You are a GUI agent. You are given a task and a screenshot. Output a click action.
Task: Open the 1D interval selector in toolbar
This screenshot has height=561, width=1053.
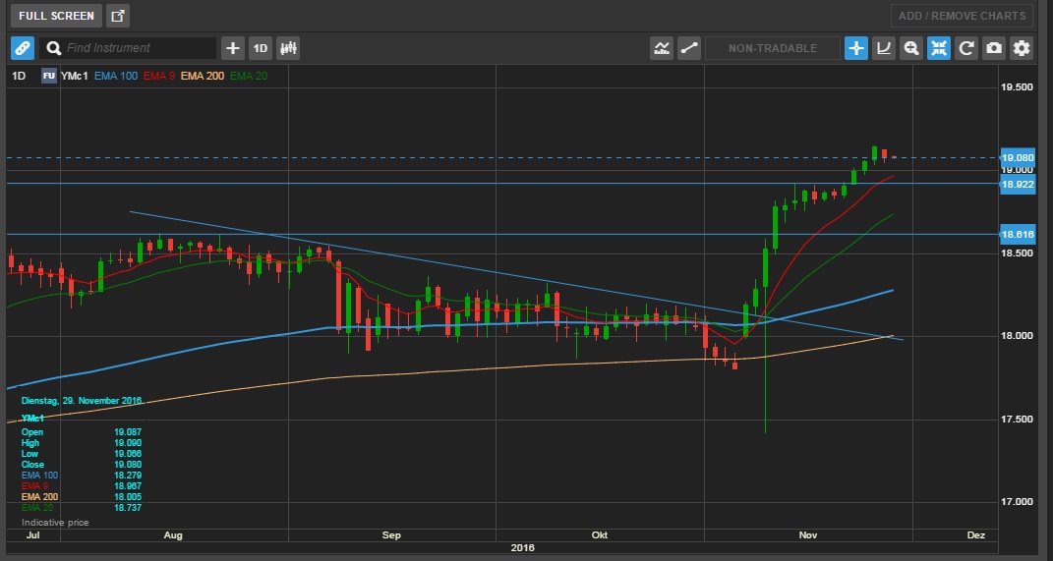[261, 48]
